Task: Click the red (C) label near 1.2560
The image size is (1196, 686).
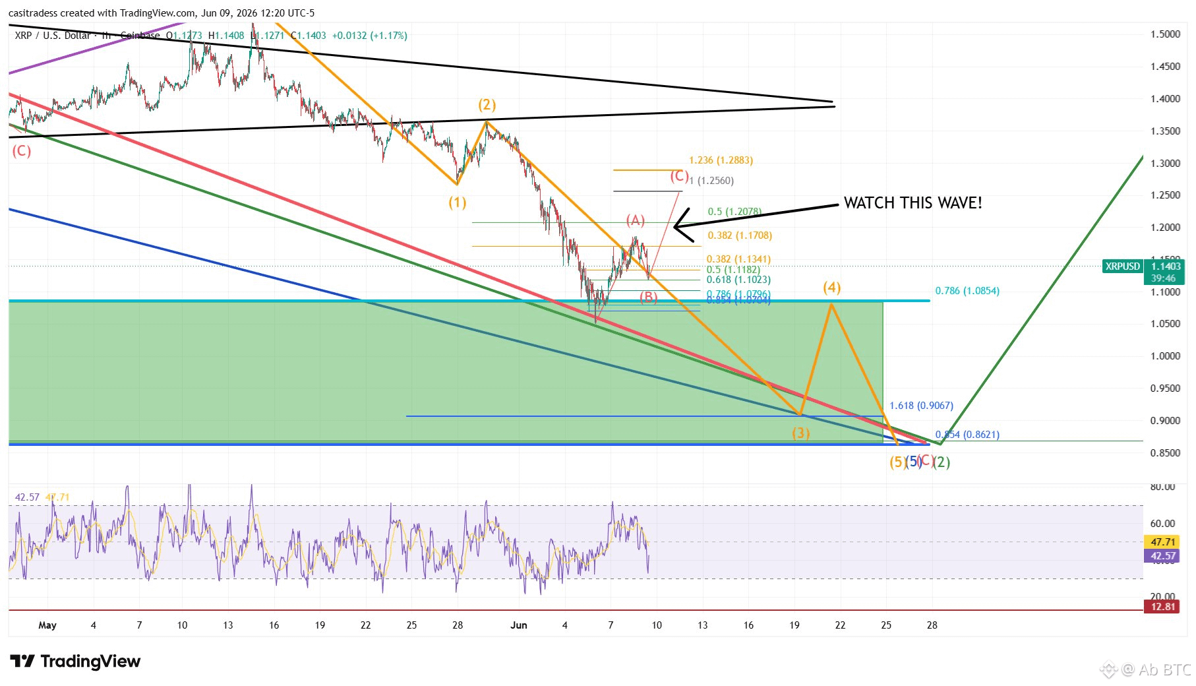Action: [680, 176]
